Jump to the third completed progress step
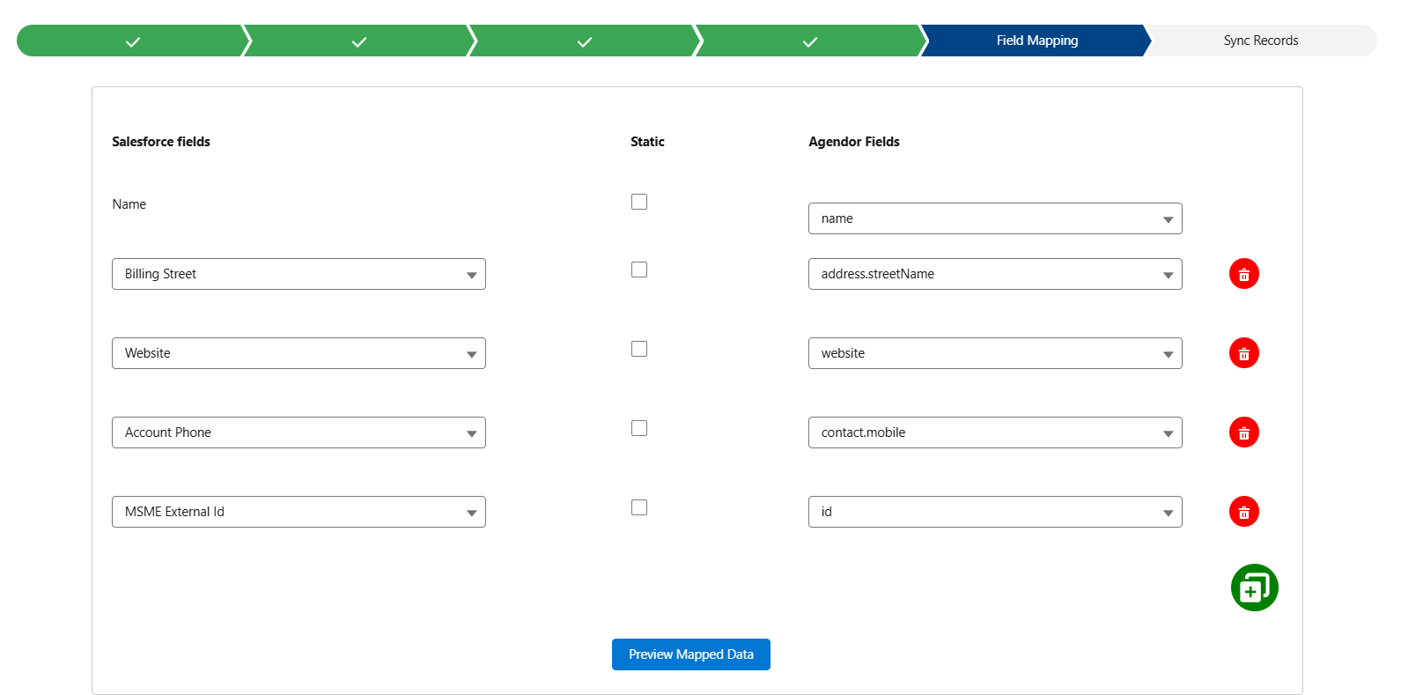The width and height of the screenshot is (1401, 695). [584, 41]
